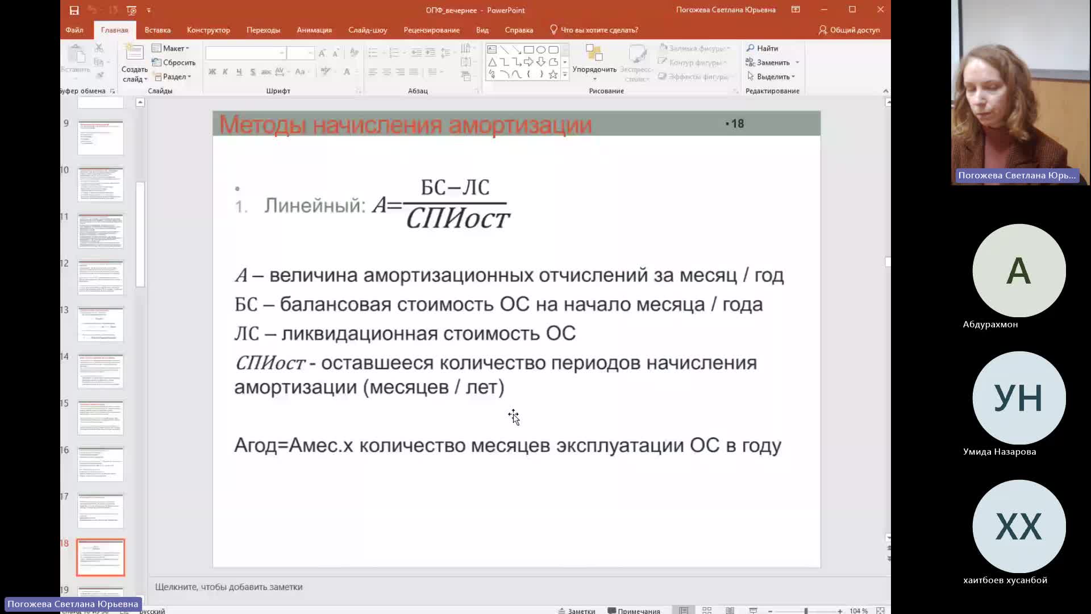Apply bold formatting (Ж)
Image resolution: width=1091 pixels, height=614 pixels.
click(212, 72)
